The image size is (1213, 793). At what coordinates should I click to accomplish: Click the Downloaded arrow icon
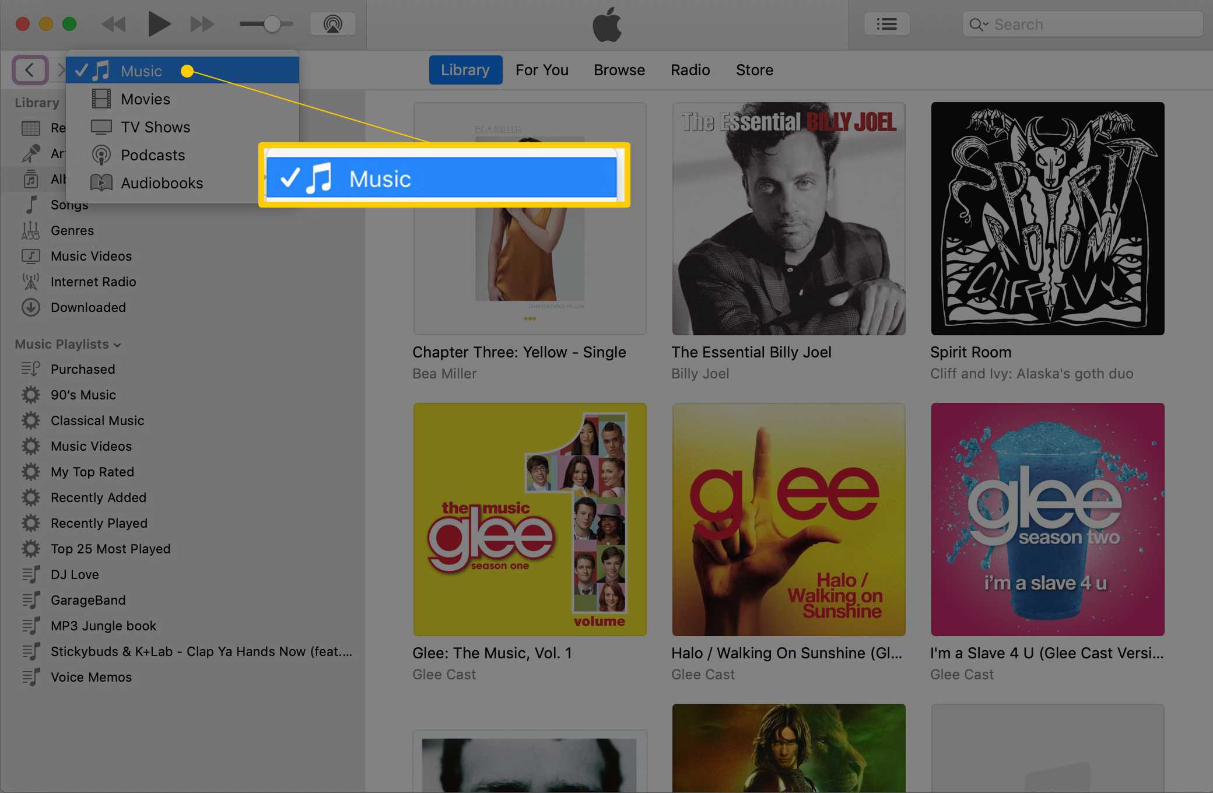pyautogui.click(x=31, y=307)
